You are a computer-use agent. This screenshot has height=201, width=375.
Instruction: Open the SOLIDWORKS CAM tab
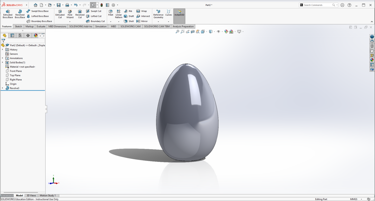(130, 26)
